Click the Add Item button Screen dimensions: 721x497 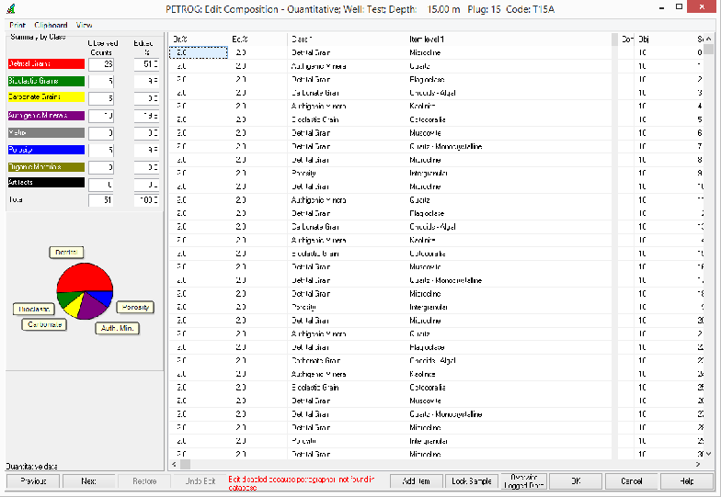coord(416,481)
